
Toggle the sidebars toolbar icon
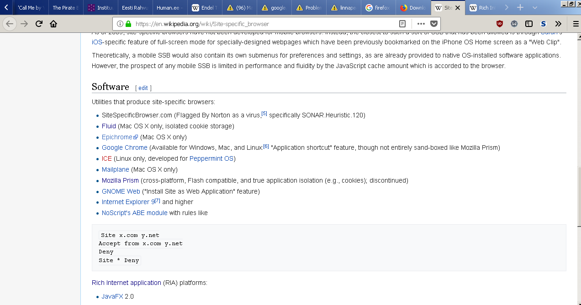[x=529, y=24]
